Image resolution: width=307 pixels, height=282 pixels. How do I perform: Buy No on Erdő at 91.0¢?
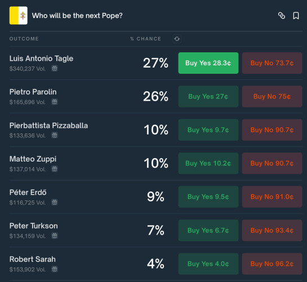coord(272,197)
